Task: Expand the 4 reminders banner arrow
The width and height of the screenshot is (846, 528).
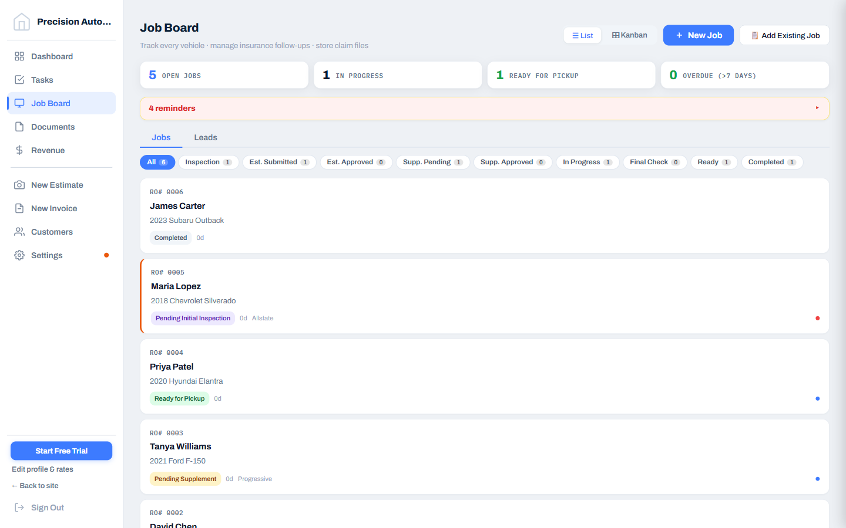Action: coord(817,108)
